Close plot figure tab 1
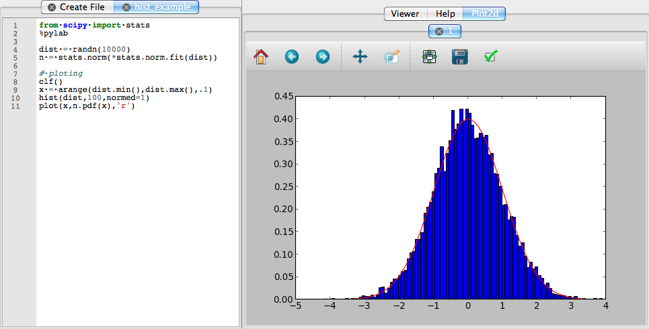This screenshot has height=329, width=649. 439,32
